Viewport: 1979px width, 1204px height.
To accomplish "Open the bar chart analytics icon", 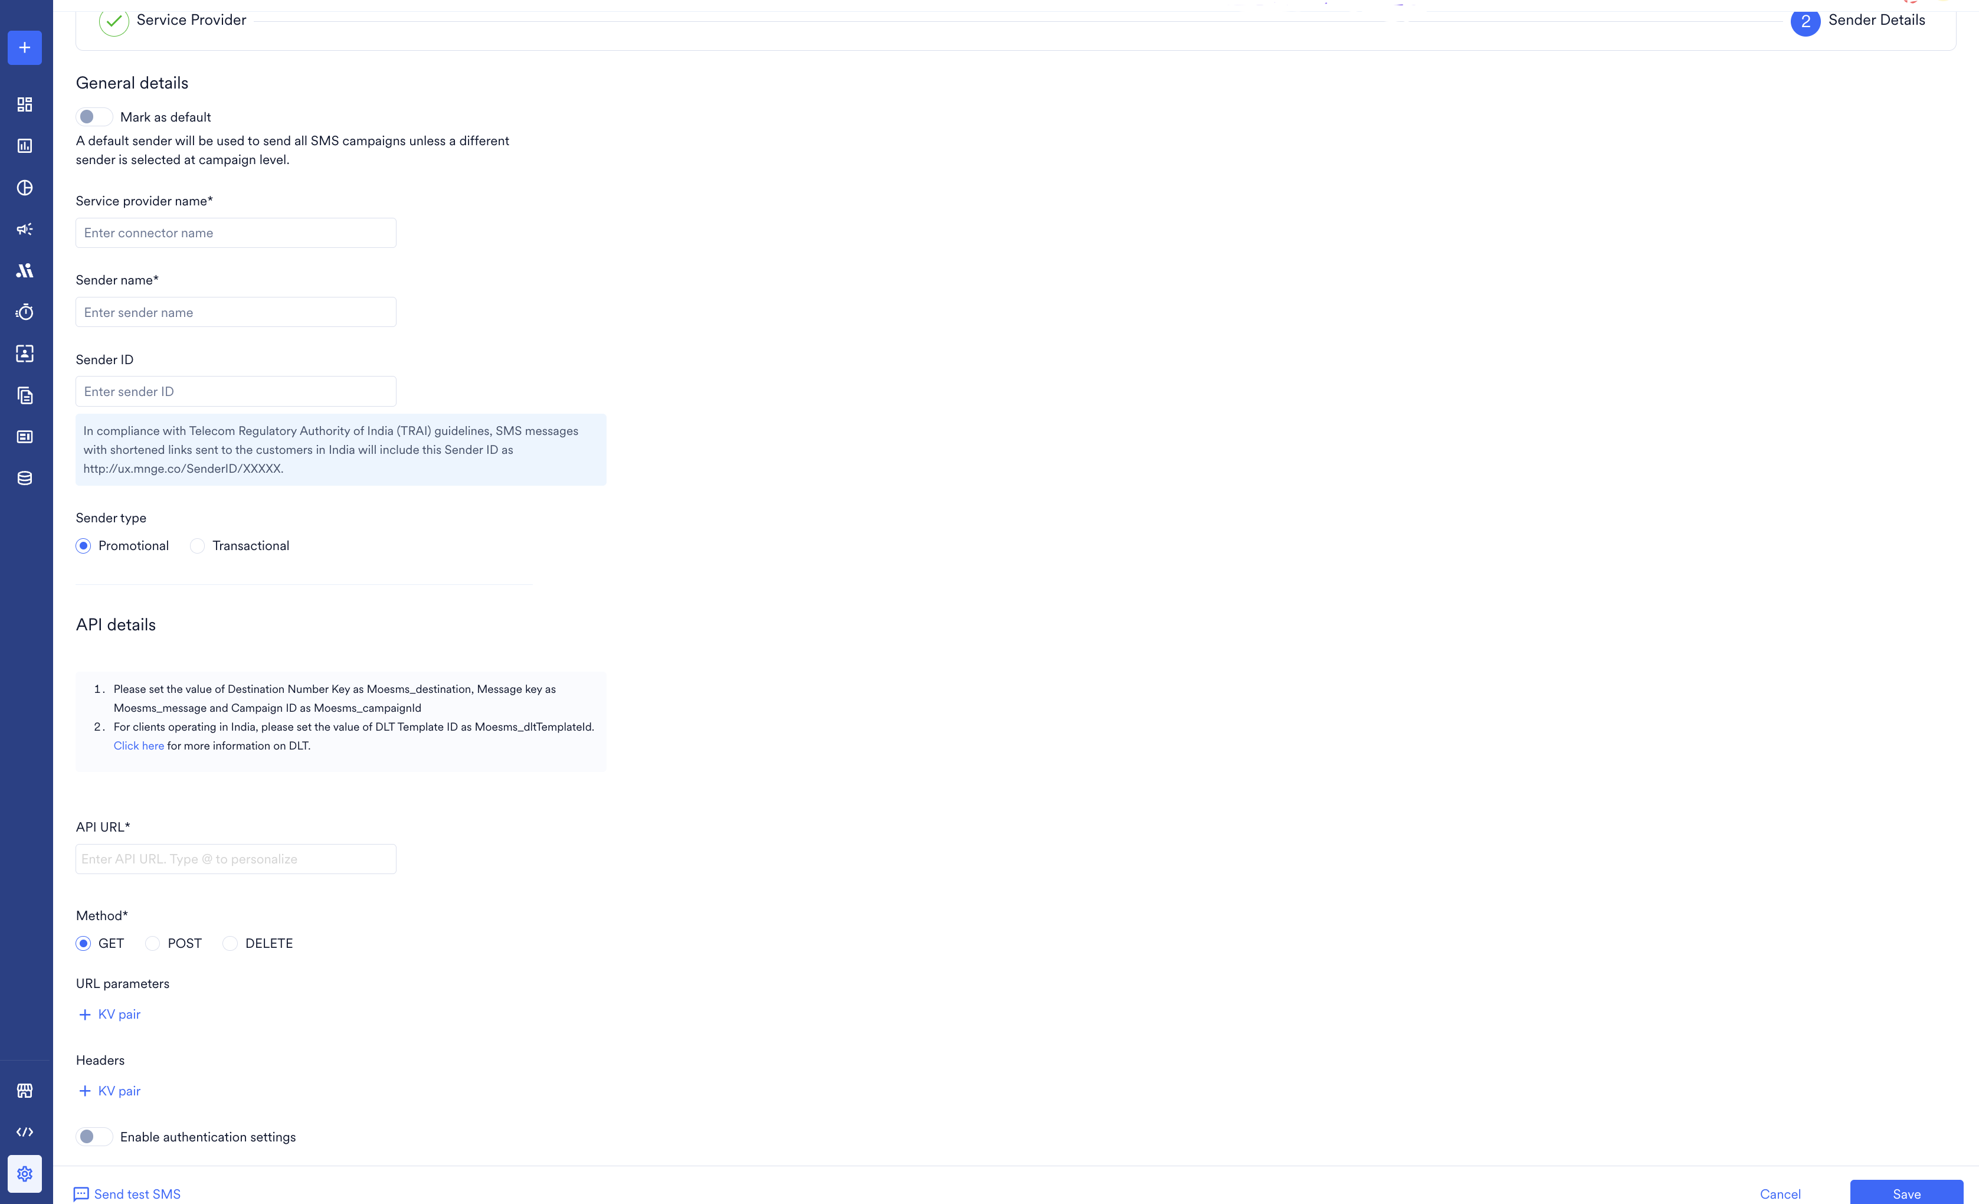I will coord(25,146).
